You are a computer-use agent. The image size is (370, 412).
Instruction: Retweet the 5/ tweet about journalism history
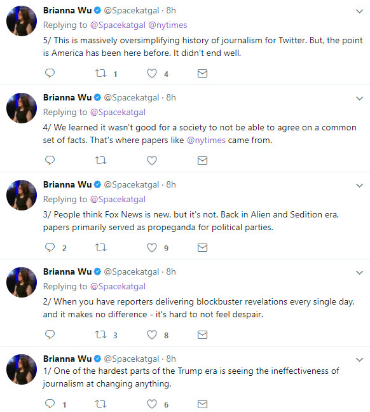(100, 73)
